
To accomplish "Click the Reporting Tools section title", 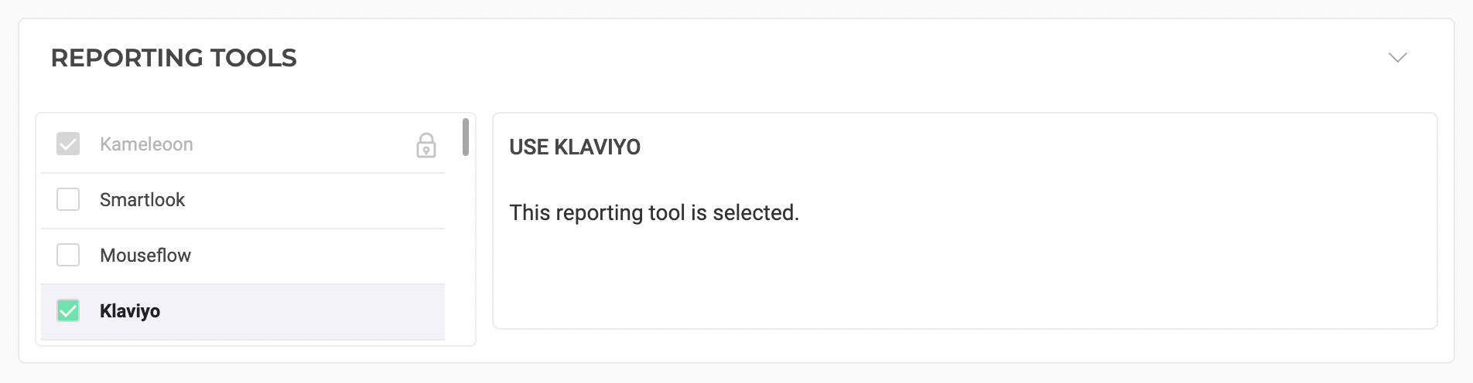I will (x=174, y=58).
